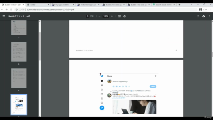The width and height of the screenshot is (213, 120).
Task: Click the notifications bell icon
Action: [x=102, y=90]
